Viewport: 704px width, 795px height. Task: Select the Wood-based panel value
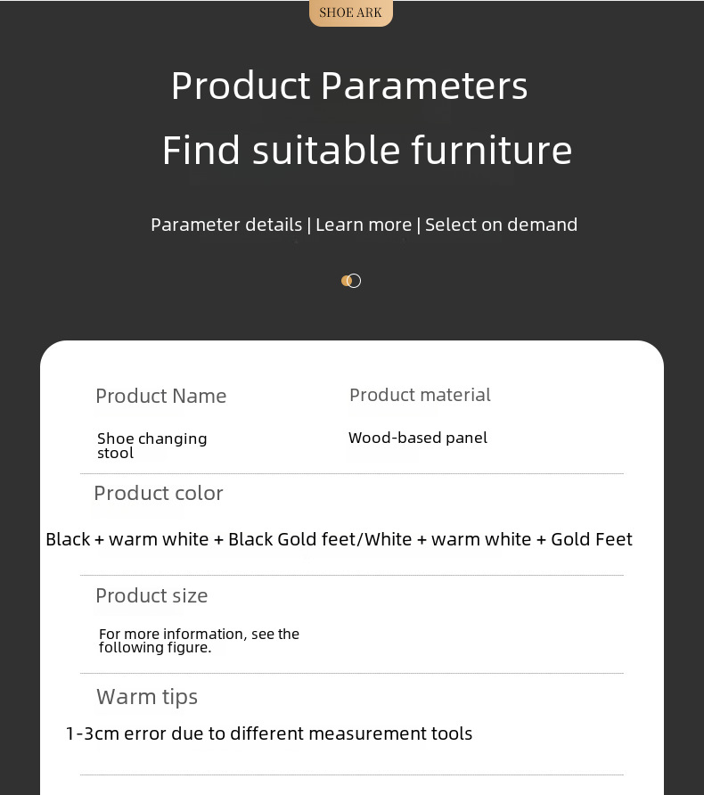(x=418, y=438)
